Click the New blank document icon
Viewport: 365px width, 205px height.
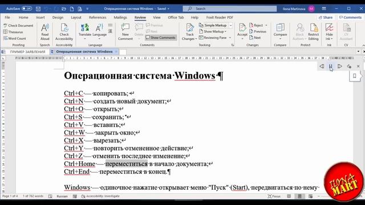click(x=72, y=9)
